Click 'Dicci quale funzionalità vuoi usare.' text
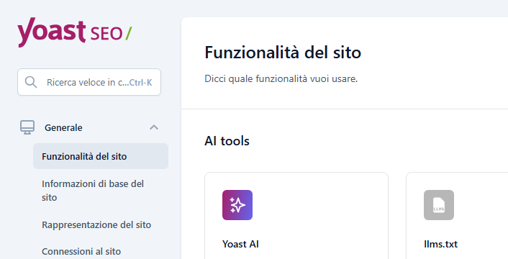 [x=281, y=78]
